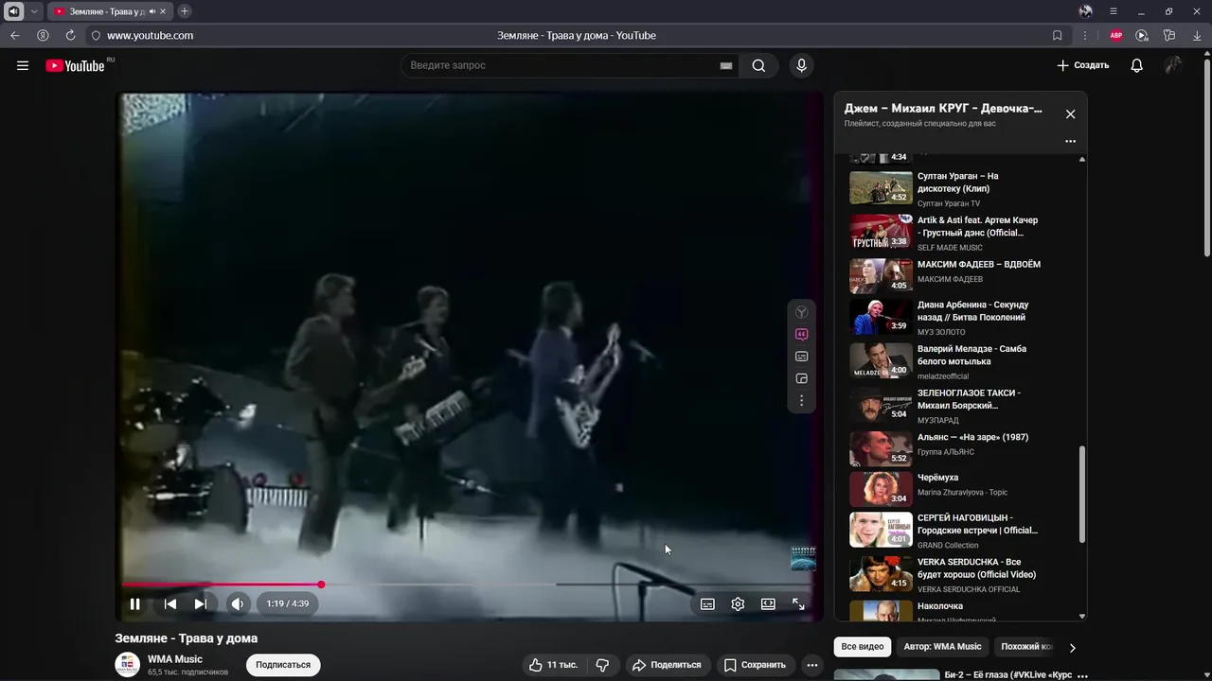Play Альянс — «На заре» (1987)
This screenshot has width=1212, height=681.
click(960, 449)
